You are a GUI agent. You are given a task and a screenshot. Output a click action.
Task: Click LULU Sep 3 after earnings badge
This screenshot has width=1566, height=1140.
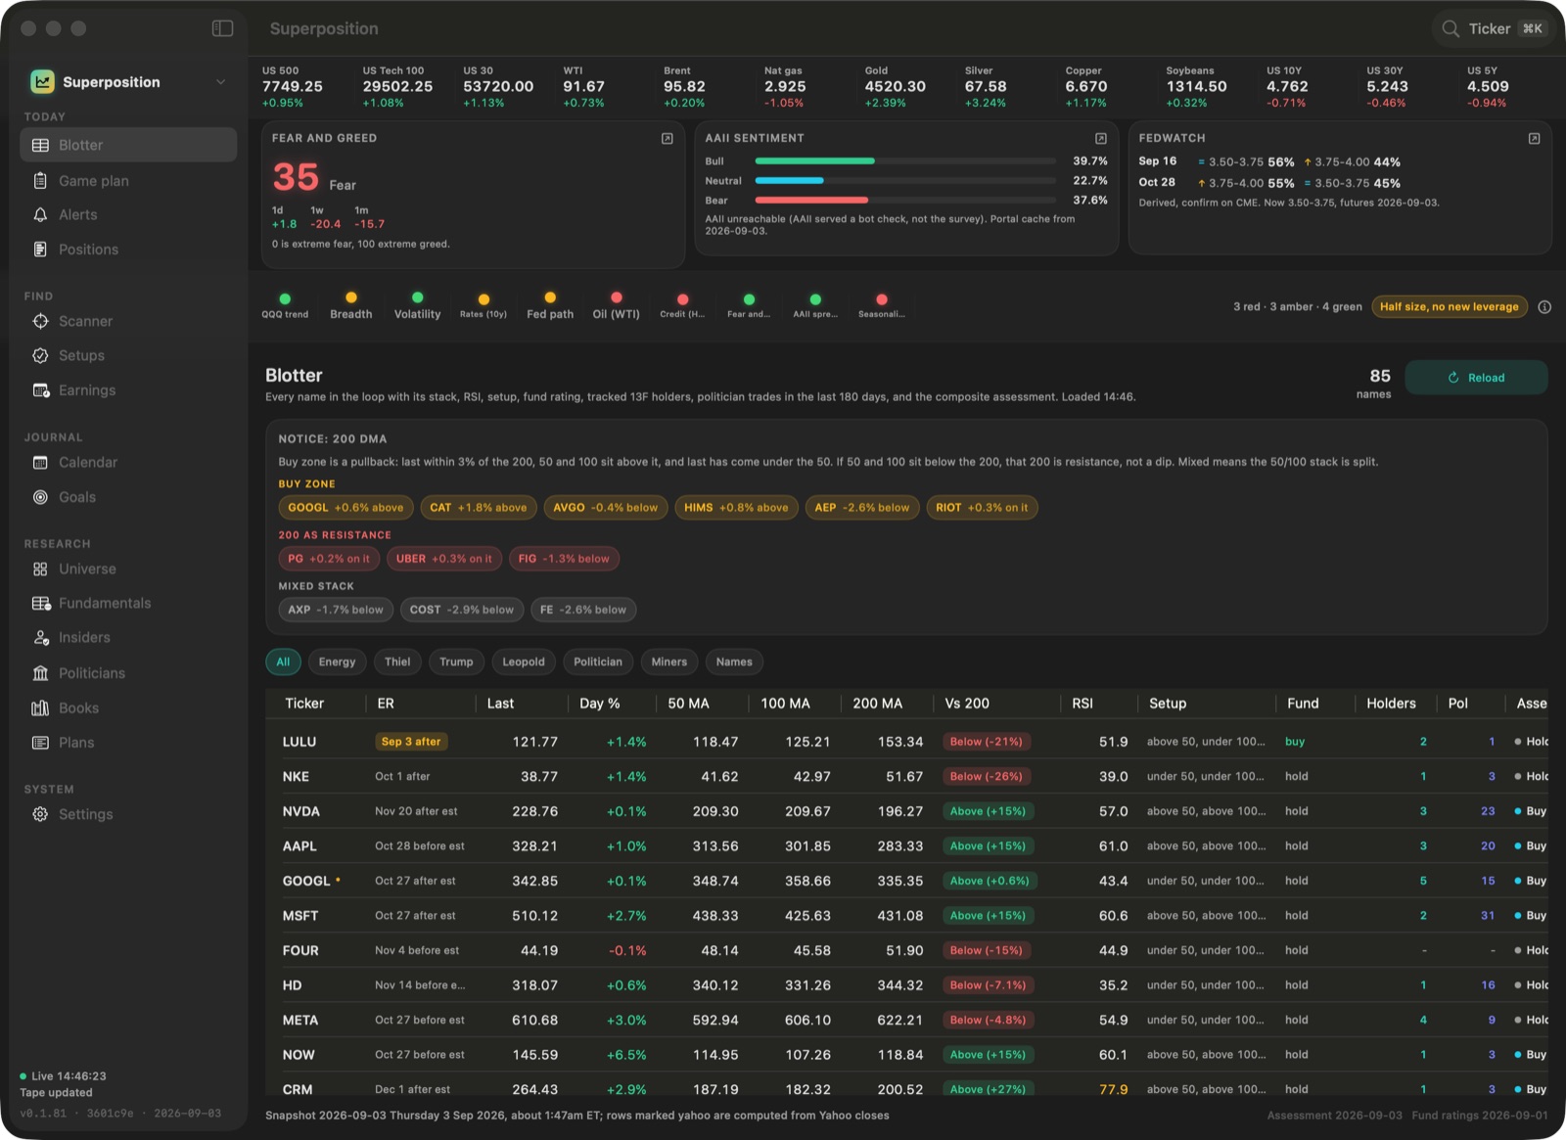tap(411, 742)
